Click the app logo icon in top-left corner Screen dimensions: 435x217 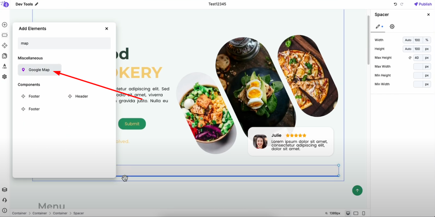pyautogui.click(x=5, y=4)
